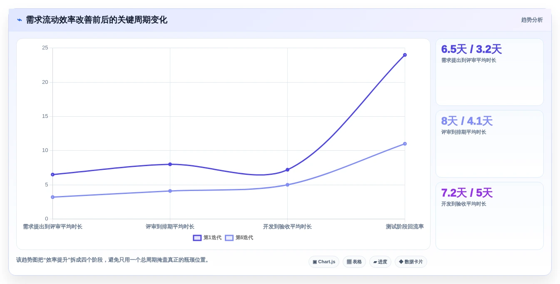Click the x-axis label 开发到验收平均时长

[287, 227]
